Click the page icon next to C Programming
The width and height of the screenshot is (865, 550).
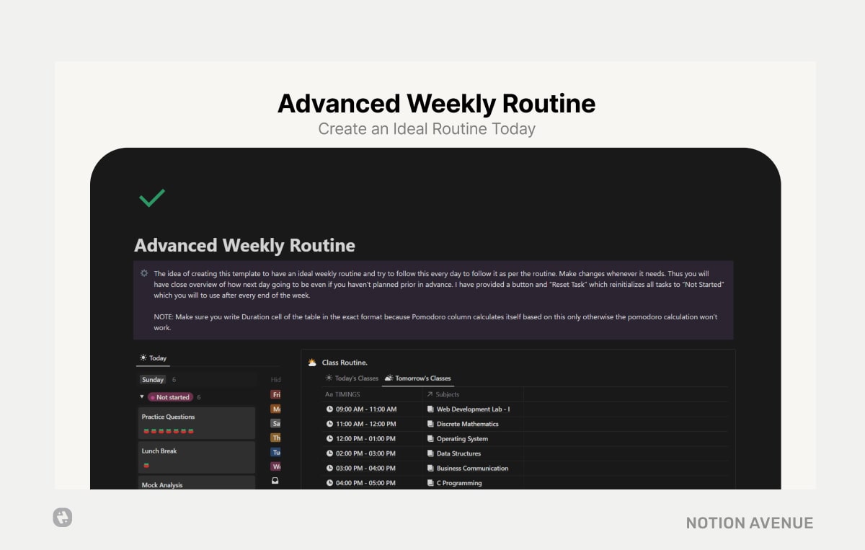pyautogui.click(x=430, y=483)
